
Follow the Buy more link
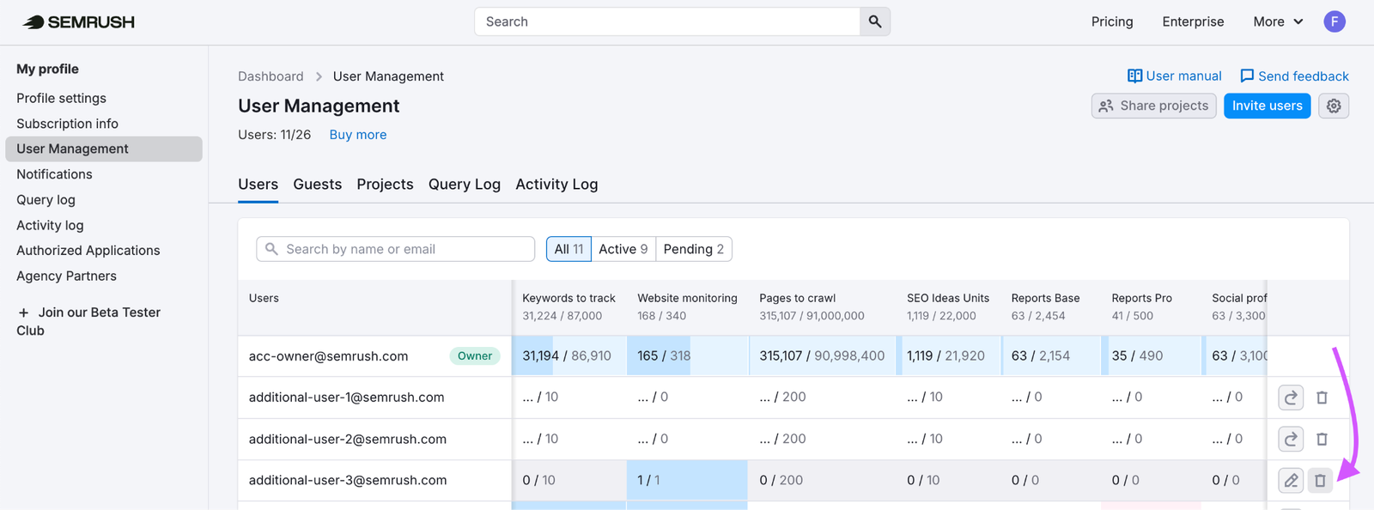pyautogui.click(x=358, y=135)
